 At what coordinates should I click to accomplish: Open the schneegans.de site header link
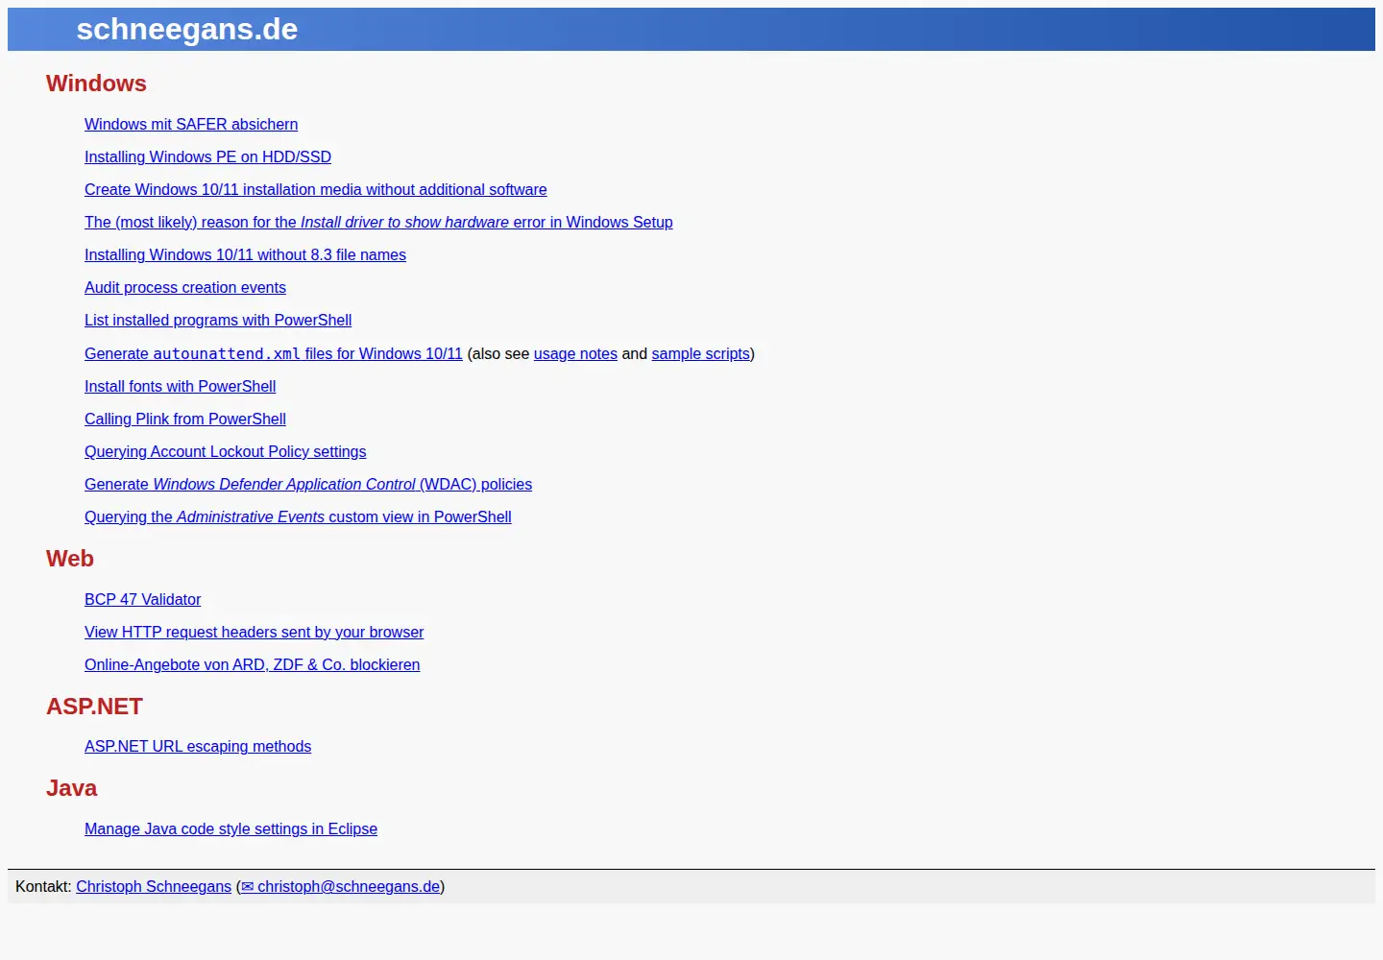pyautogui.click(x=187, y=30)
